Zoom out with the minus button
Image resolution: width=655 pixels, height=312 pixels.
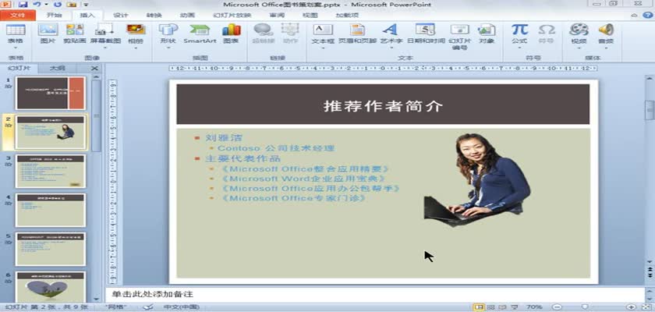(x=555, y=307)
